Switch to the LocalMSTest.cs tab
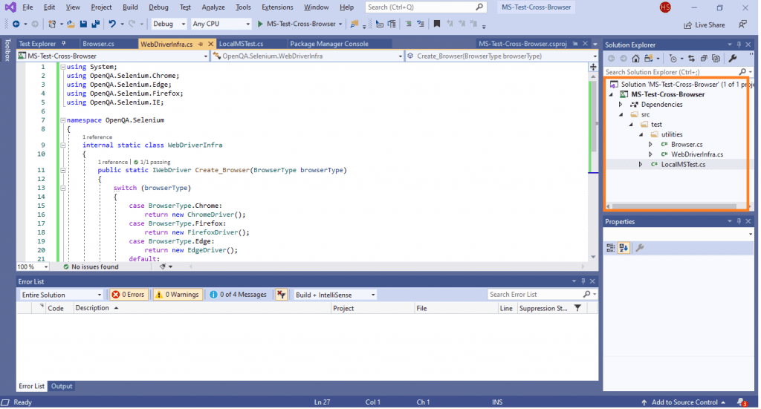 [x=241, y=44]
